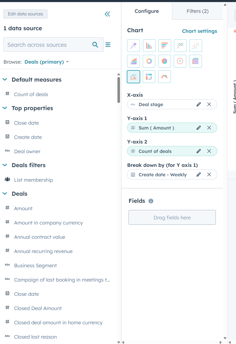236x344 pixels.
Task: Collapse the Deals filters section
Action: pos(5,165)
